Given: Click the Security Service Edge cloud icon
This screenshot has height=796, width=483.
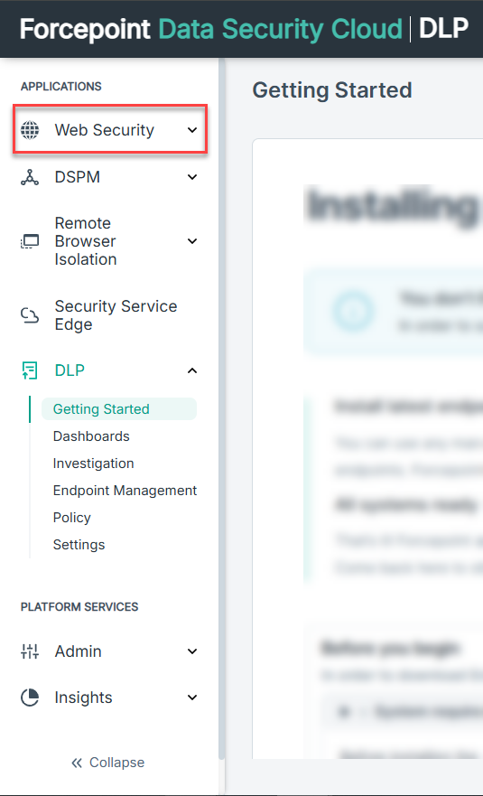Looking at the screenshot, I should [x=30, y=315].
